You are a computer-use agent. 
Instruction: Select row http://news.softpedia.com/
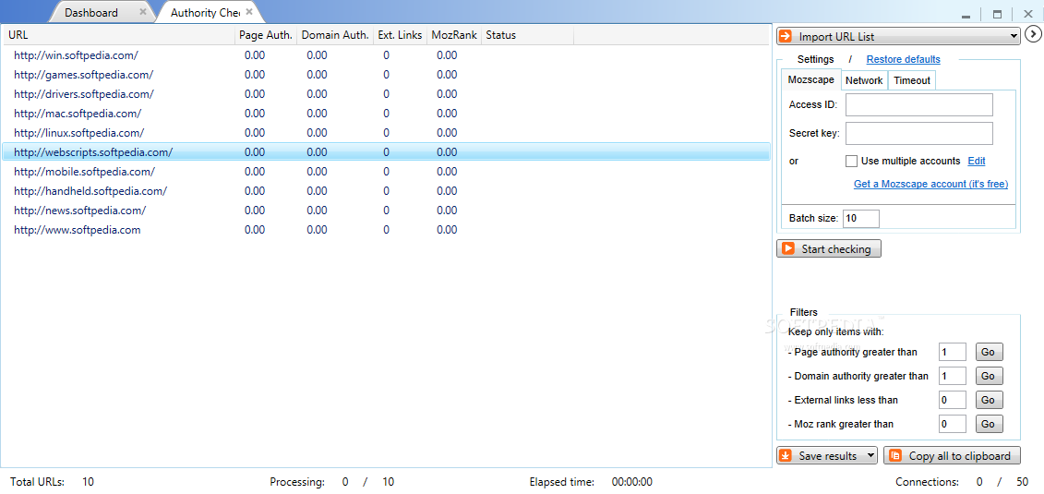[386, 211]
